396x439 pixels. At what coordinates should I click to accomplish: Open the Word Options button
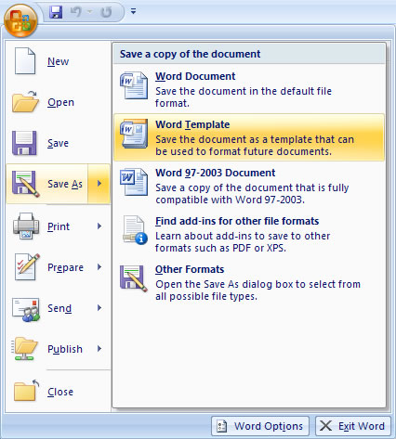tap(260, 426)
